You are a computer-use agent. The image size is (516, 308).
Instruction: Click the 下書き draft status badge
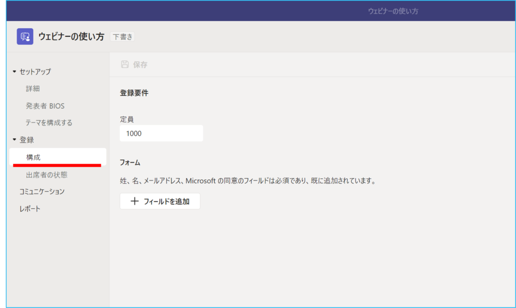coord(122,37)
